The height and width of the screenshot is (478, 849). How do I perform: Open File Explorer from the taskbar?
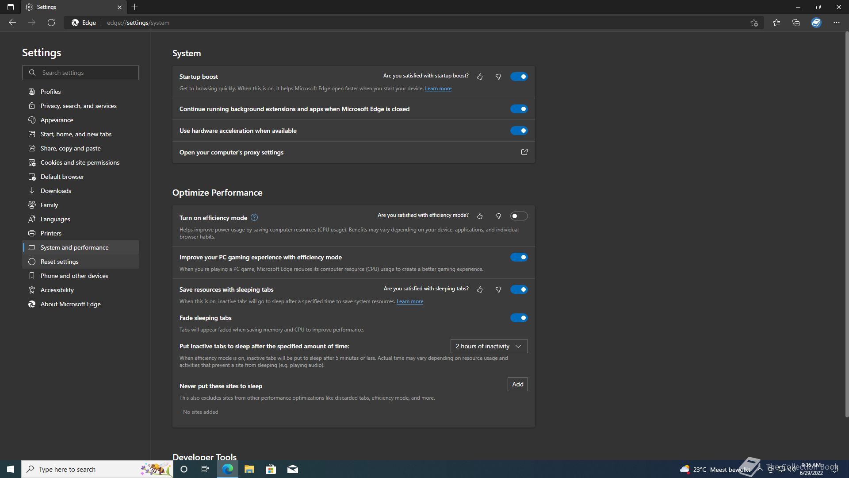pyautogui.click(x=249, y=469)
